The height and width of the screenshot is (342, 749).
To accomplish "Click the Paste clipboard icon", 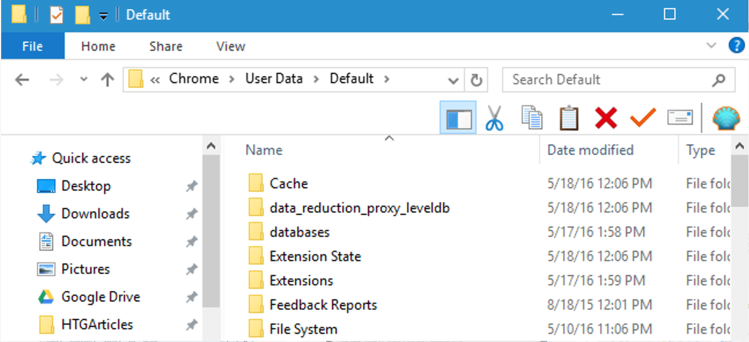I will [569, 118].
